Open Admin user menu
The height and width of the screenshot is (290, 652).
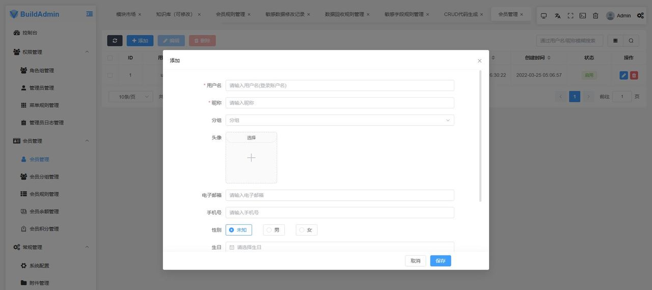coord(618,16)
